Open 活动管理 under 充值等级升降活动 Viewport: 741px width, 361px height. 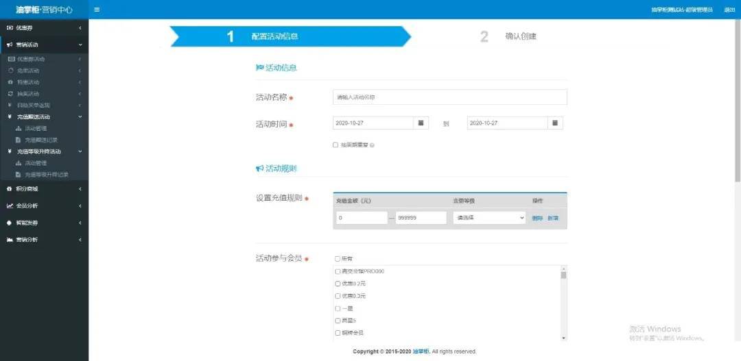tap(36, 163)
